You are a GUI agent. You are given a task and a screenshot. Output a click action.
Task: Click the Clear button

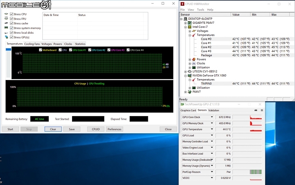pos(53,129)
